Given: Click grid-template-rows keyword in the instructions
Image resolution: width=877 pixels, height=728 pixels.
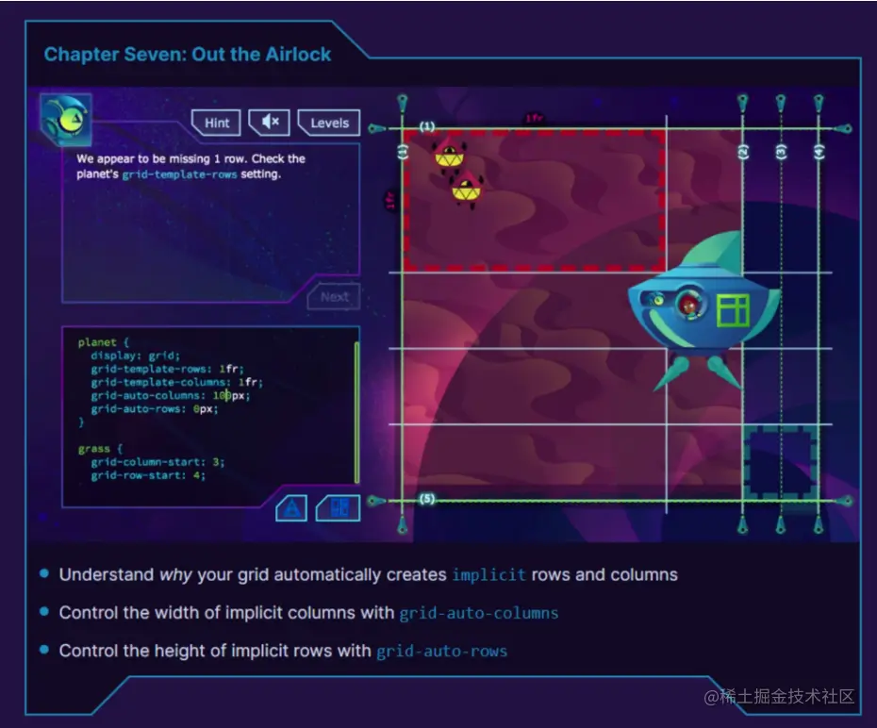Looking at the screenshot, I should pyautogui.click(x=179, y=174).
